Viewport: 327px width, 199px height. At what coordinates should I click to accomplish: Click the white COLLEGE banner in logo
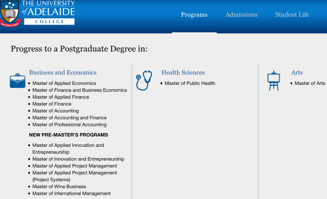point(49,22)
